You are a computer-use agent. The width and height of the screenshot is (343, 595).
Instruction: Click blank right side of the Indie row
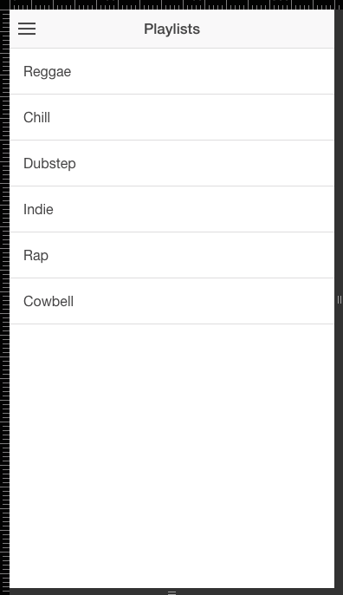click(228, 209)
